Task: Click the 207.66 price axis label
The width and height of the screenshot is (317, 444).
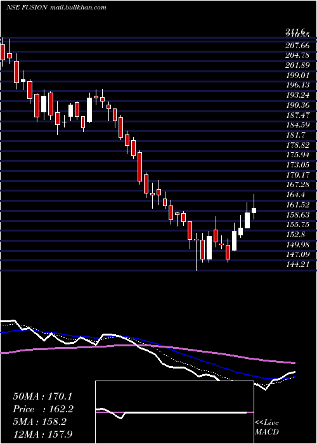Action: coord(297,45)
